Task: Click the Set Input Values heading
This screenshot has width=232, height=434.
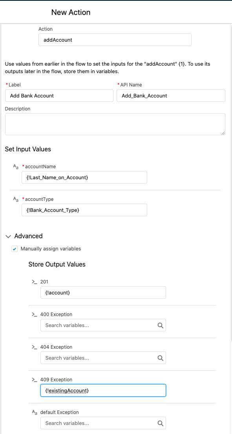Action: [27, 149]
